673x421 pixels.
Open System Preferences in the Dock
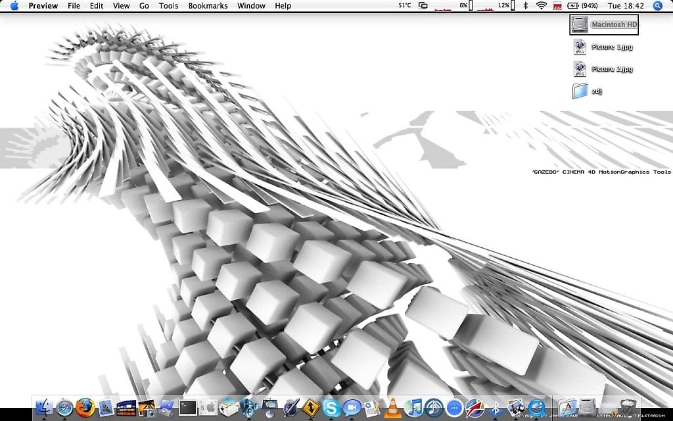(x=208, y=407)
